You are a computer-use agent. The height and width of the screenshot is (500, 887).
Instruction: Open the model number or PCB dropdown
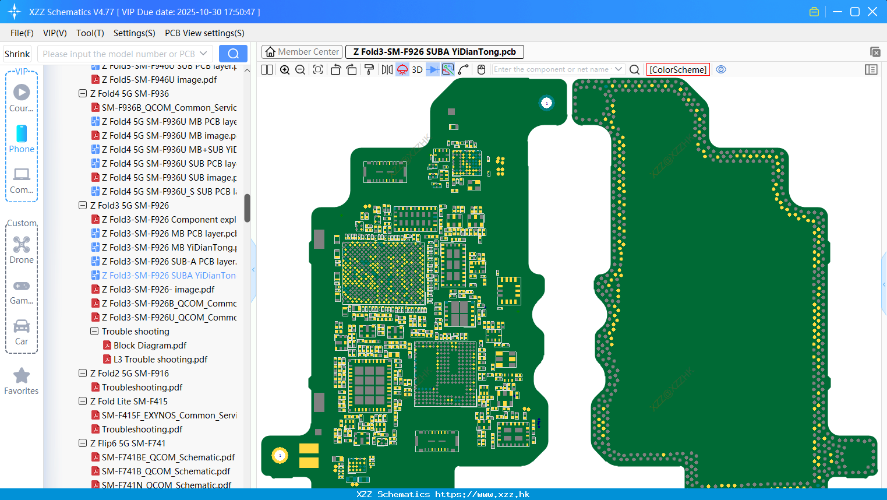click(x=203, y=54)
